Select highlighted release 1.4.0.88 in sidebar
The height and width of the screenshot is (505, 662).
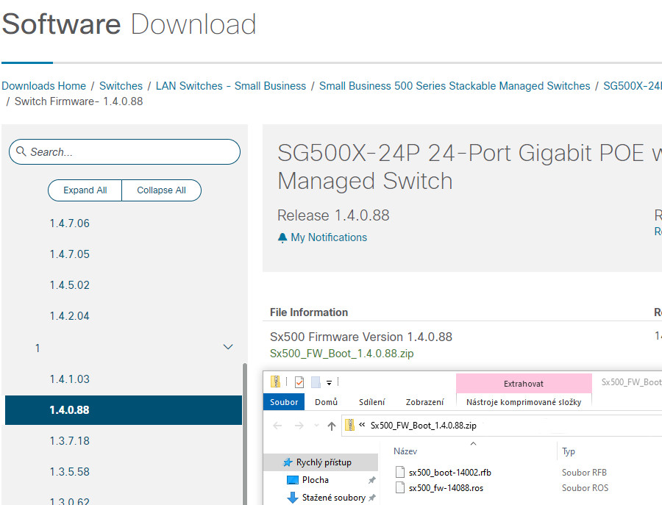[124, 410]
